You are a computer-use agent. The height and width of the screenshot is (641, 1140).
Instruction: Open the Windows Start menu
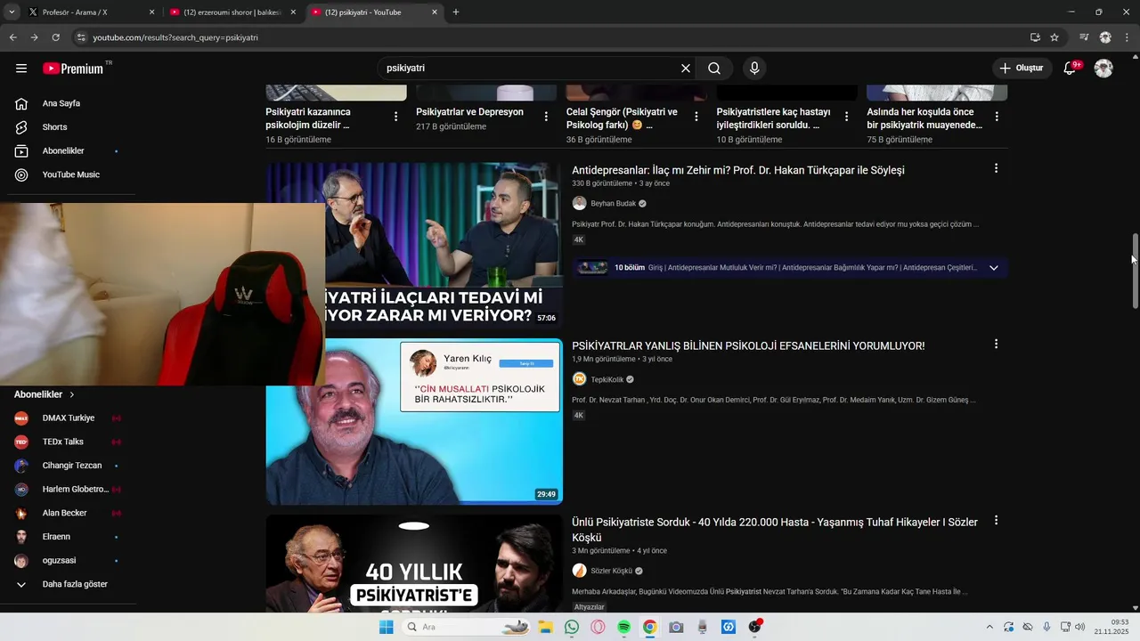[x=386, y=627]
